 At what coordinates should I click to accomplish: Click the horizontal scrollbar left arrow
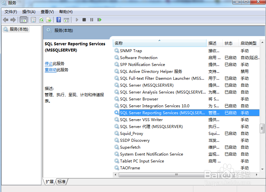pos(115,175)
